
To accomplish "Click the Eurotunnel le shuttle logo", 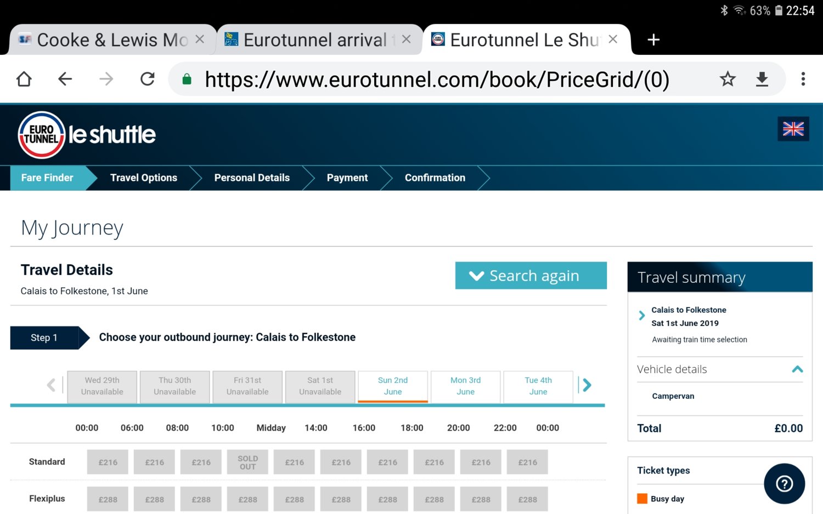I will point(87,135).
